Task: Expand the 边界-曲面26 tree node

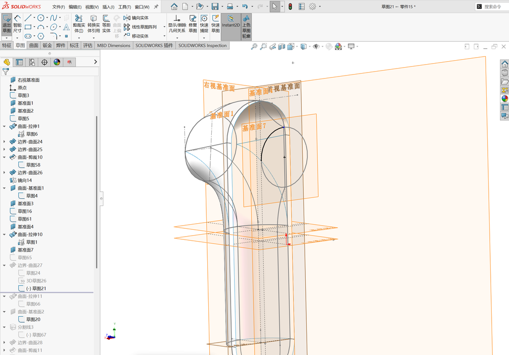Action: coord(4,173)
